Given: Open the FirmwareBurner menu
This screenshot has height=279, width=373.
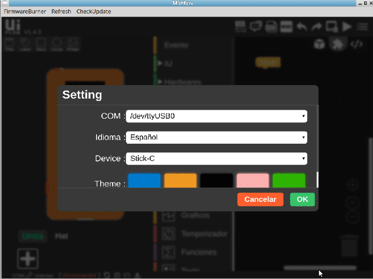Looking at the screenshot, I should click(x=25, y=11).
